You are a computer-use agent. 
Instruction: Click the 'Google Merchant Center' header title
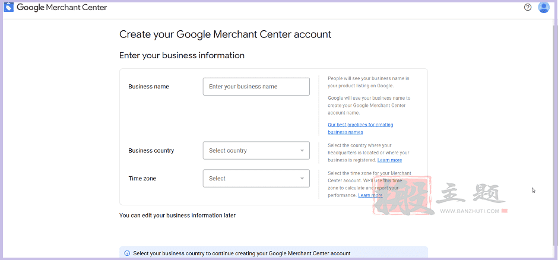(x=62, y=8)
